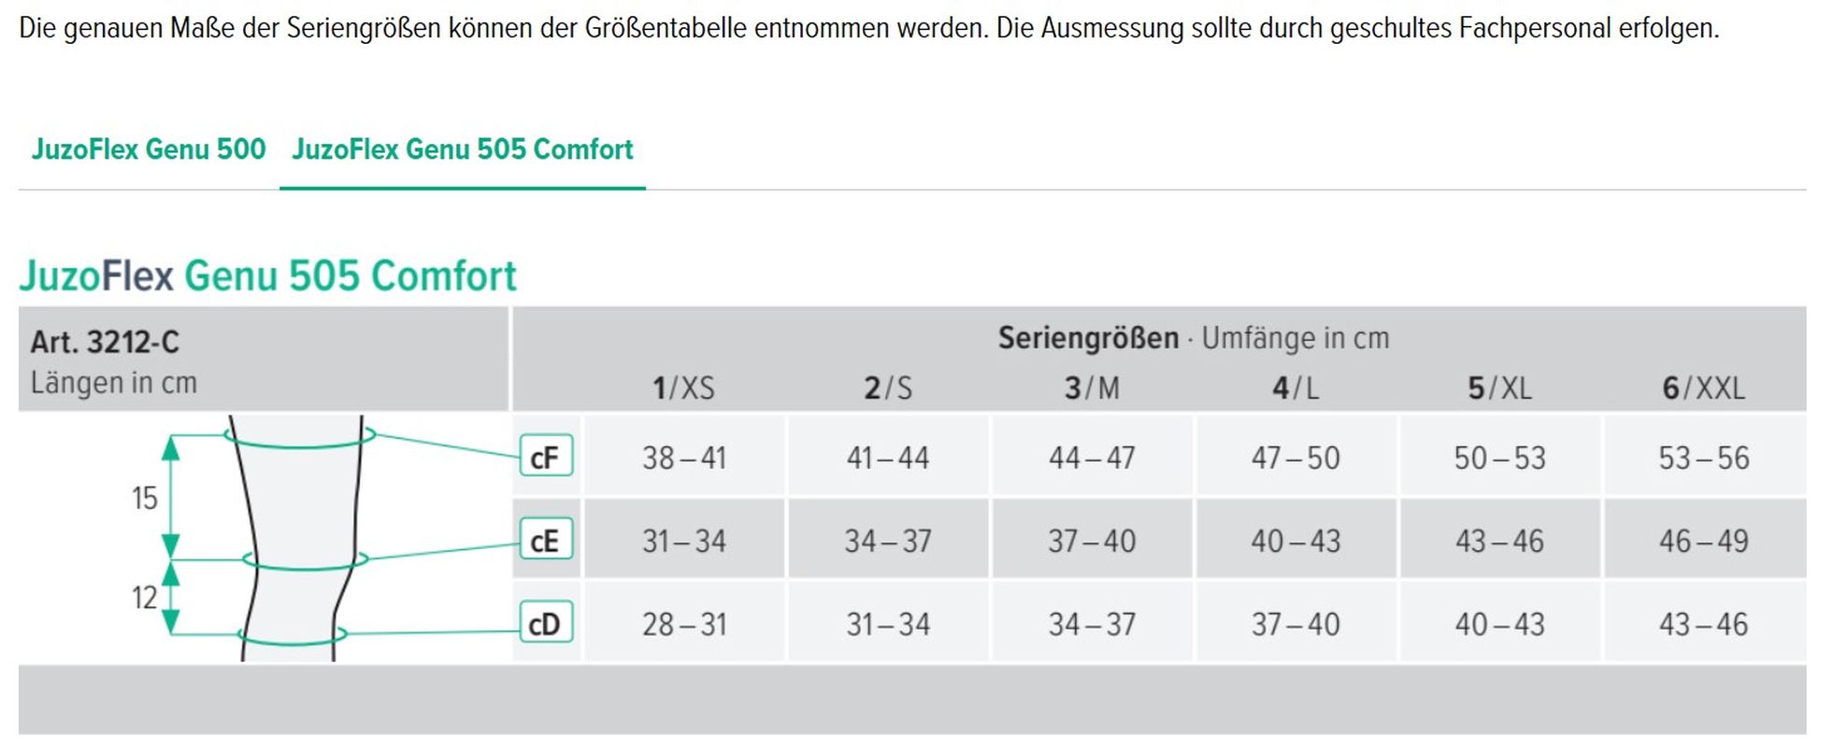Click the cD value 43–46 cell
Screen dimensions: 1834x747
(1703, 624)
